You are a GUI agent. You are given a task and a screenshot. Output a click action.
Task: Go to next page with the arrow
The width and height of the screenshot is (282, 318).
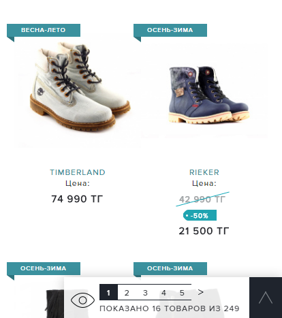pyautogui.click(x=200, y=292)
